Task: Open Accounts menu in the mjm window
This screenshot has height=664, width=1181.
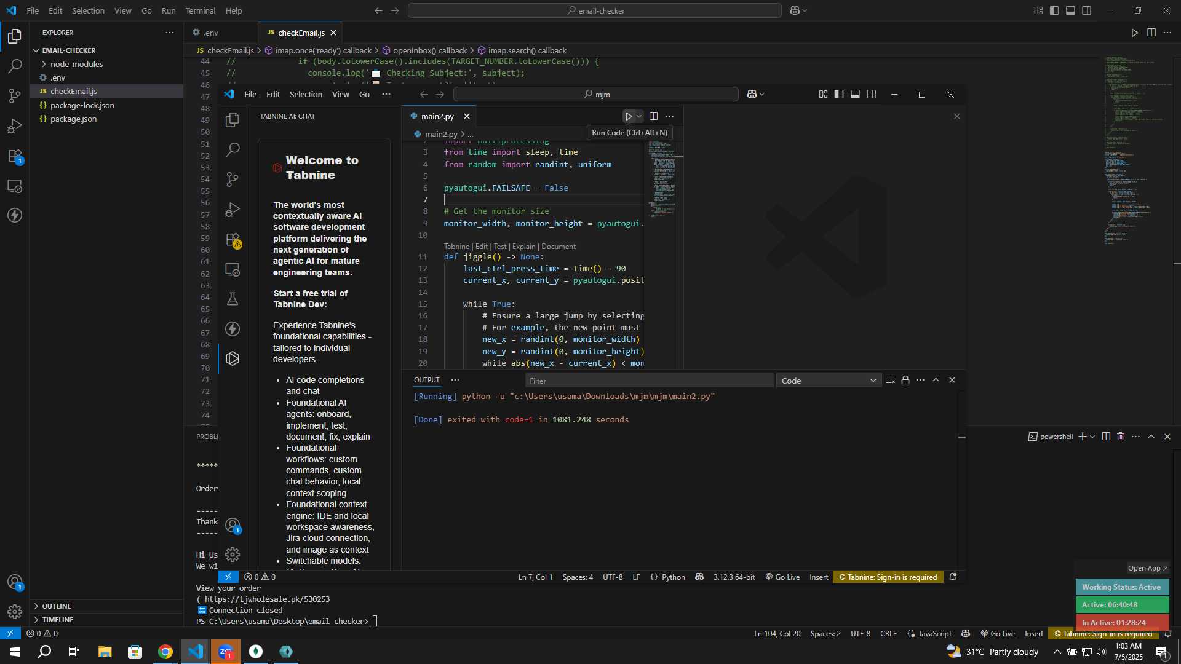Action: (233, 525)
